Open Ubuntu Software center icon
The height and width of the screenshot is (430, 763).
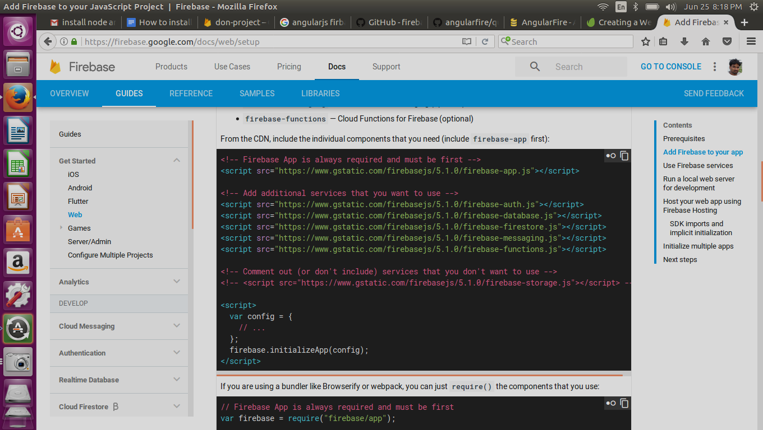[19, 230]
